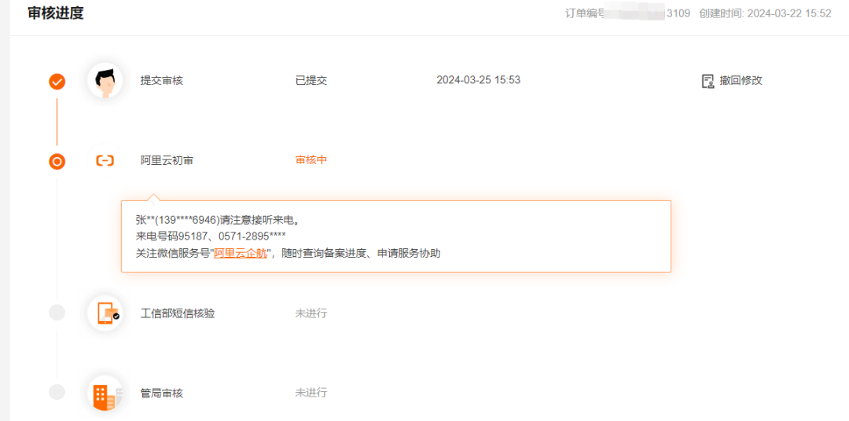This screenshot has width=849, height=421.
Task: Click the 提交审核 step label
Action: [162, 81]
